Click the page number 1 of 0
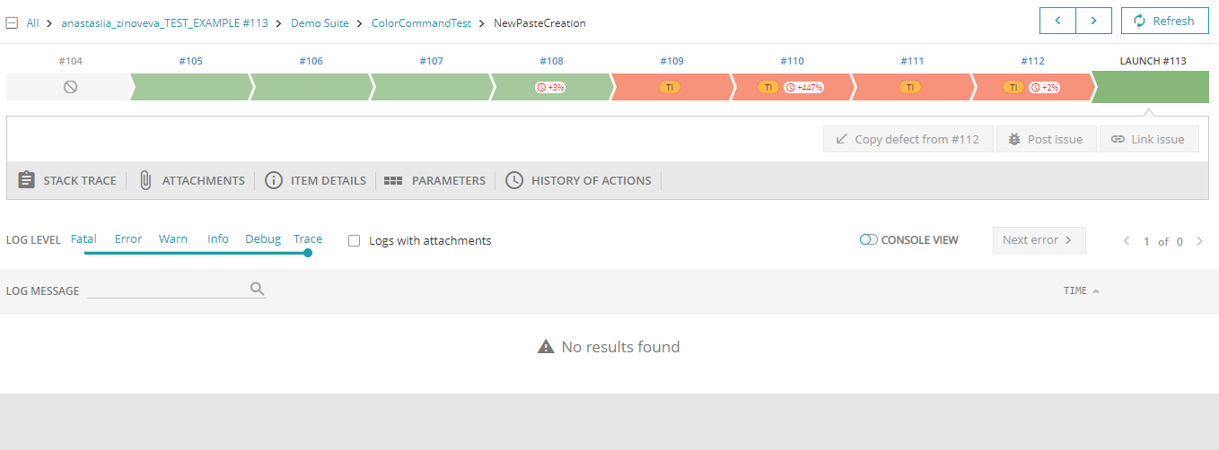 [1163, 241]
